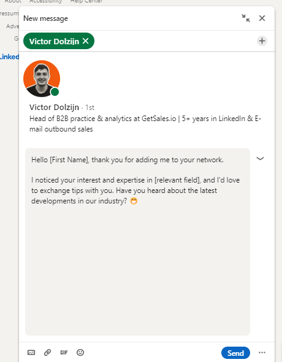Attach an image using the picture icon

pyautogui.click(x=31, y=353)
